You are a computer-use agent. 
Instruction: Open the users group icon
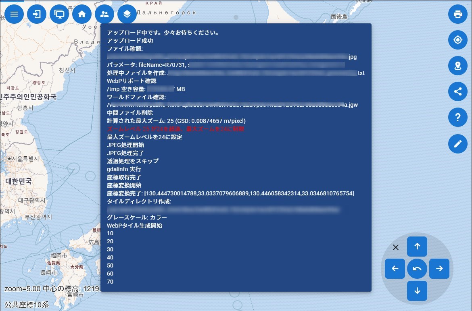pos(104,15)
